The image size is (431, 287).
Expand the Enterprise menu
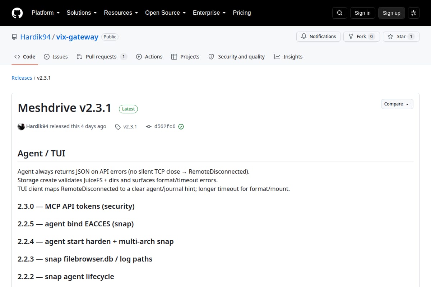click(x=209, y=13)
